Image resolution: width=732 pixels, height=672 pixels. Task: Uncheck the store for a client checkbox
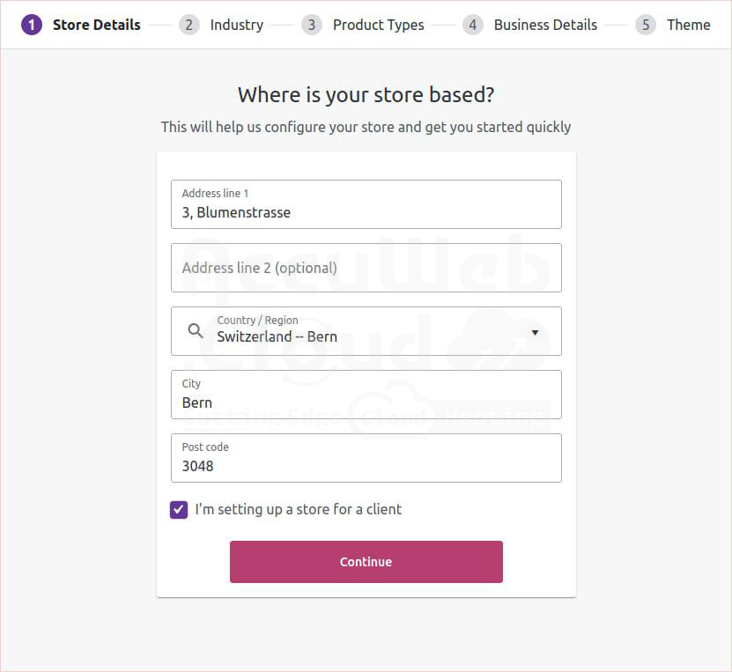(x=179, y=509)
